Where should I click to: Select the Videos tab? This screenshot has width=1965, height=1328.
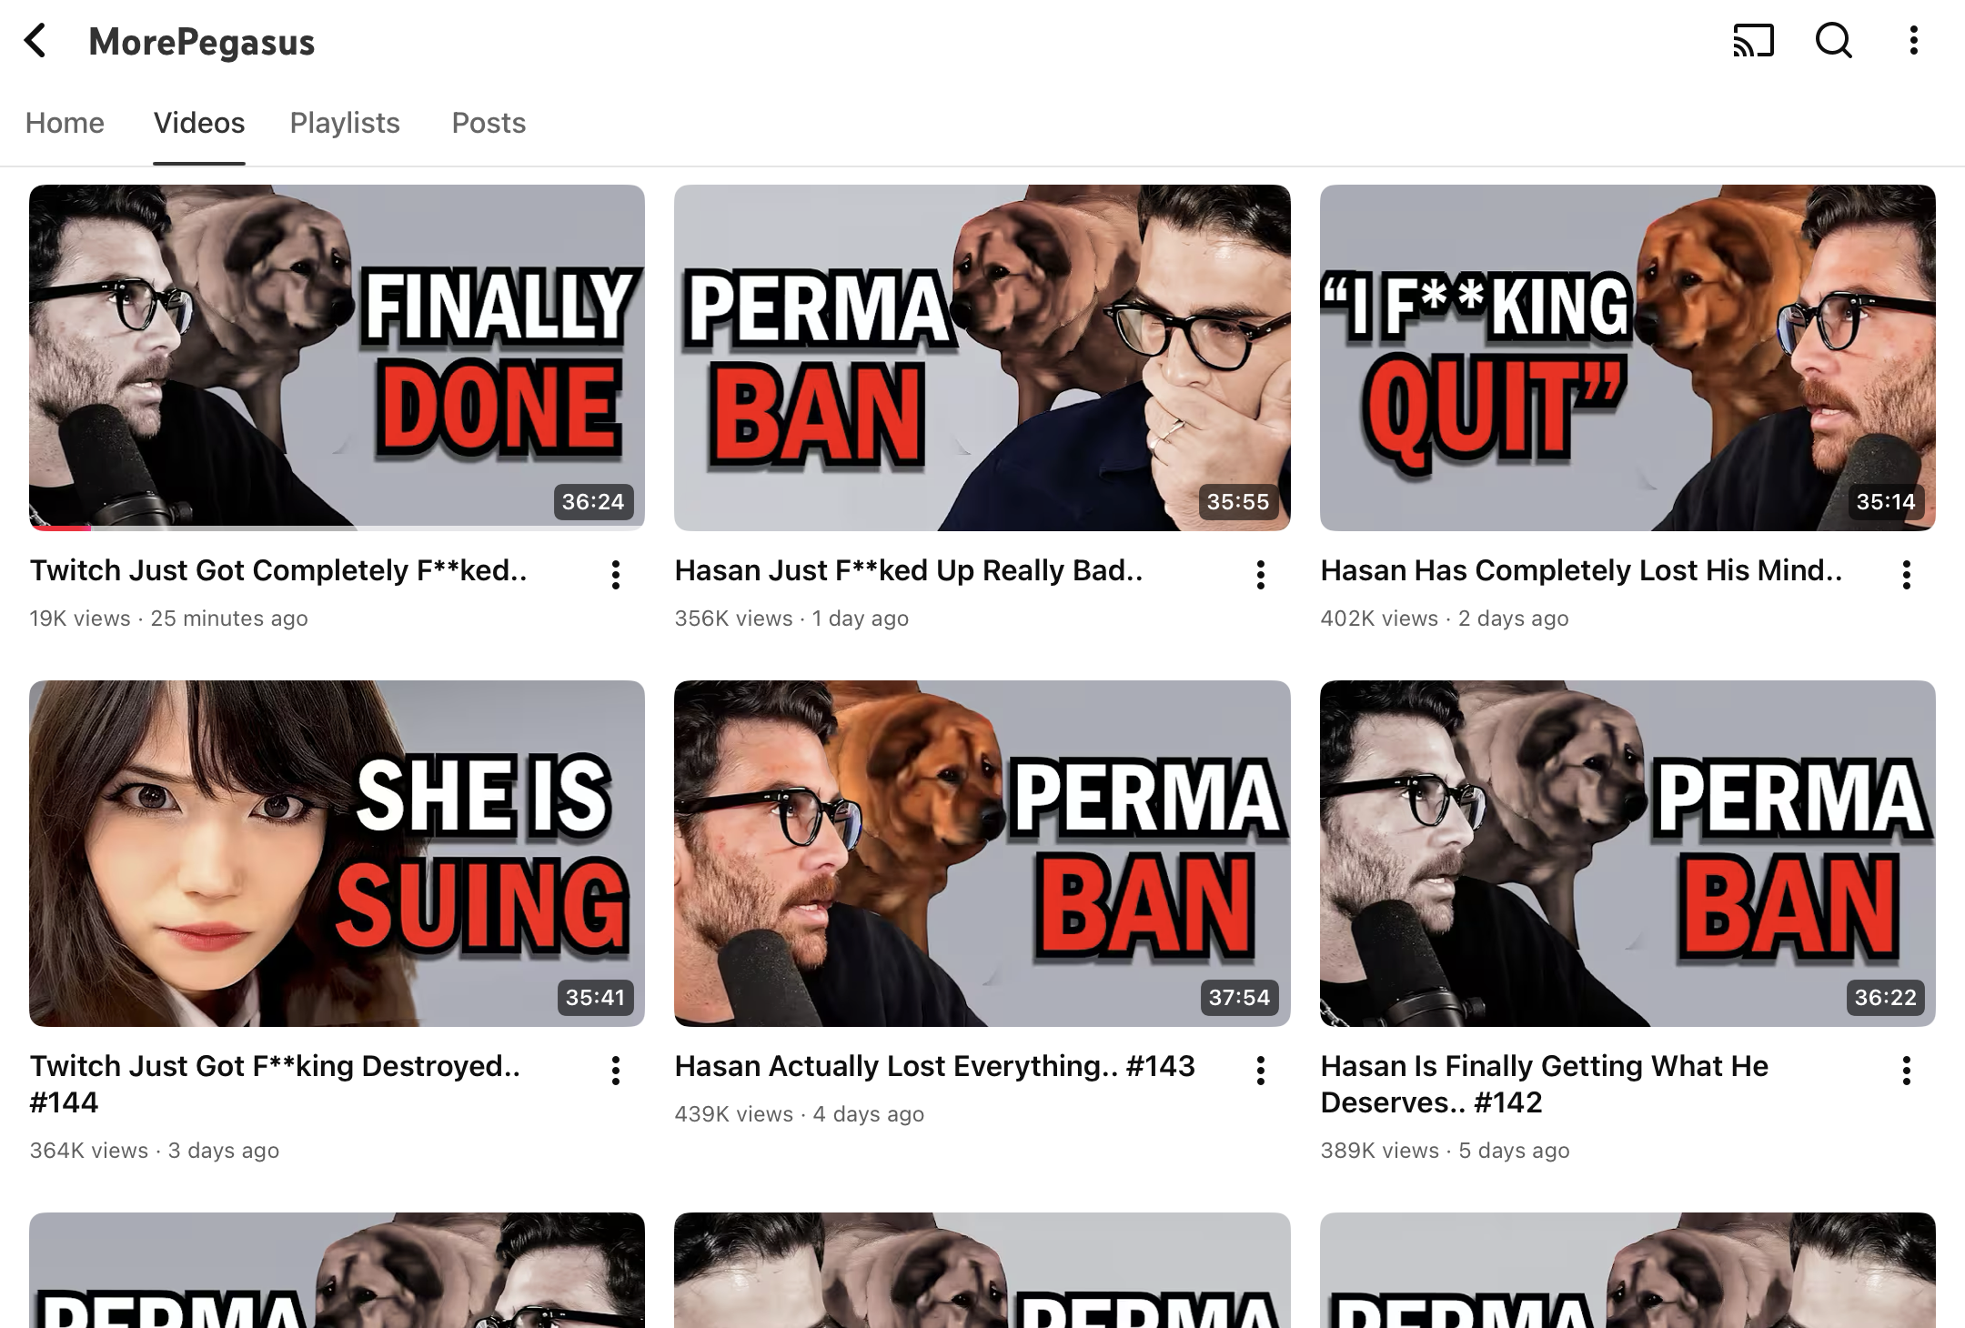pyautogui.click(x=199, y=123)
